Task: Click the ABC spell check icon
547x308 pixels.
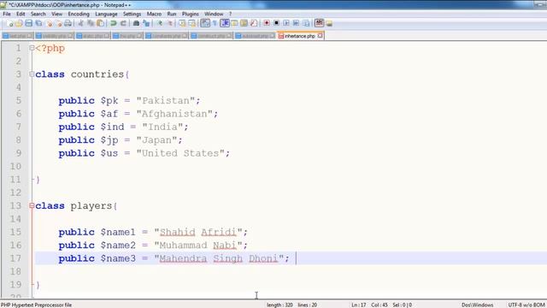Action: [x=319, y=23]
